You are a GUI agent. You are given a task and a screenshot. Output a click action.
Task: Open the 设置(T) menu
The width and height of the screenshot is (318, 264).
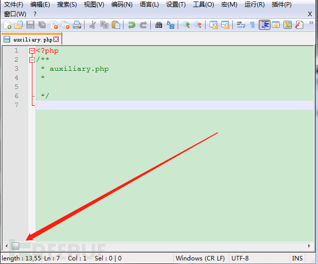pos(176,5)
